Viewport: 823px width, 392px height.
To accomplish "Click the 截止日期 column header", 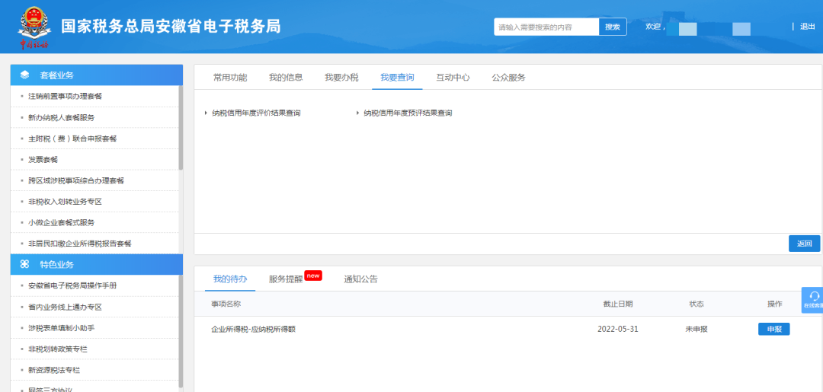I will (x=618, y=304).
